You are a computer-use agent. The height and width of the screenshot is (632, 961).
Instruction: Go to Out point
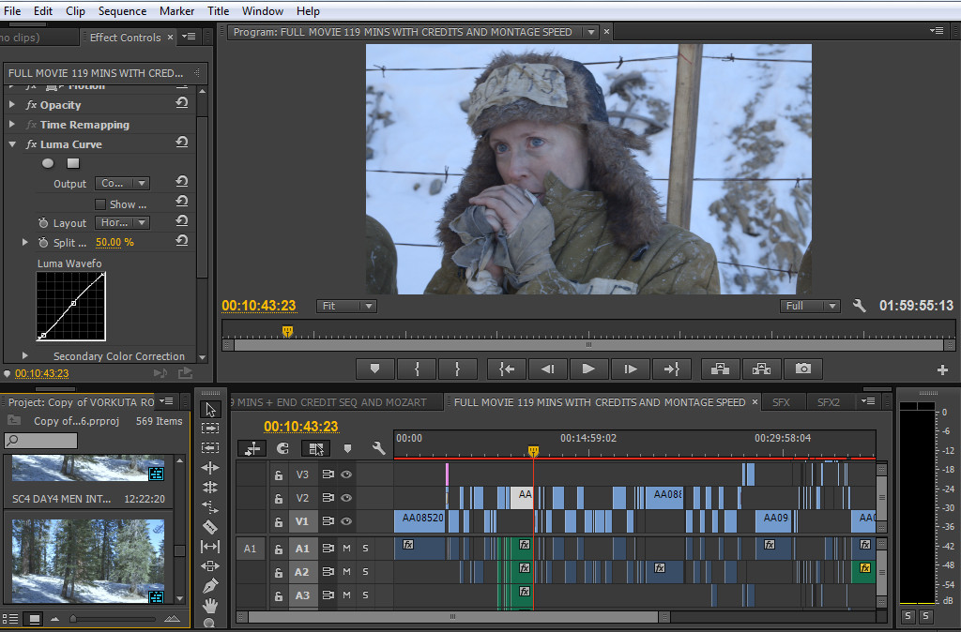click(x=672, y=369)
